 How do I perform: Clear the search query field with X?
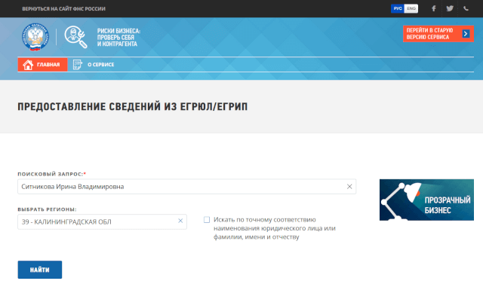[349, 186]
